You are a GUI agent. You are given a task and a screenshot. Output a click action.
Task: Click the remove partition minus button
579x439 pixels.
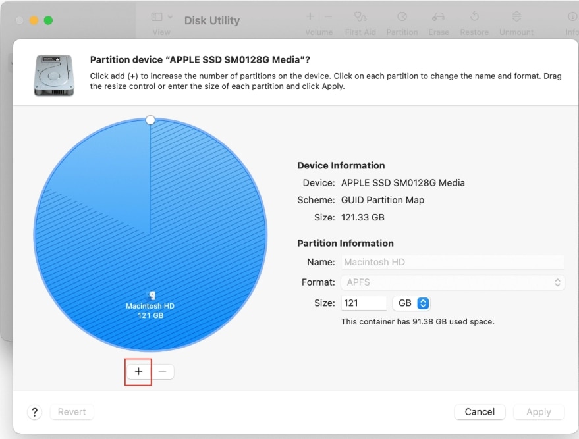click(x=163, y=371)
